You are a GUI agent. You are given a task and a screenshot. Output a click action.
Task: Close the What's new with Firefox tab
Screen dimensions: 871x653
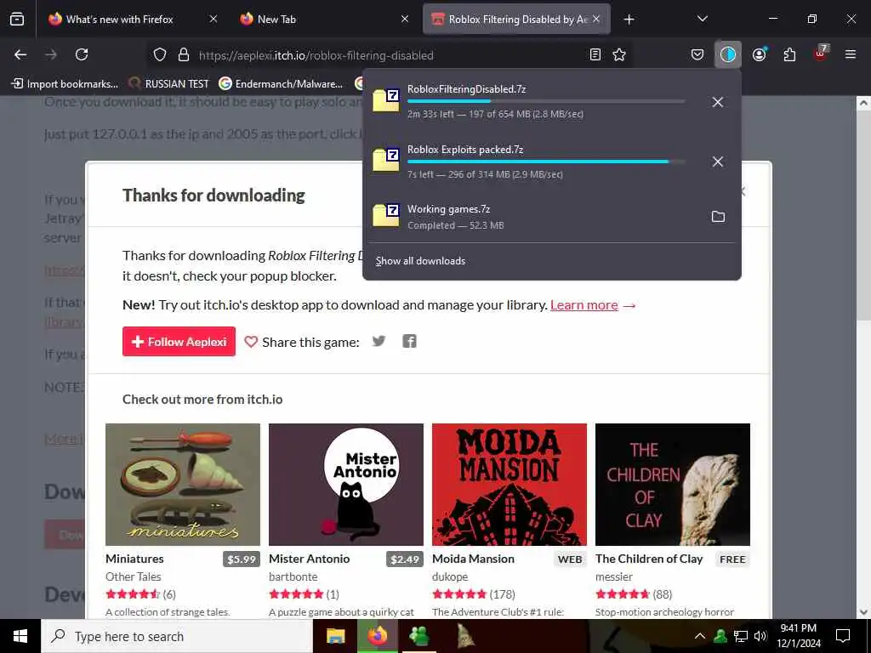pos(213,19)
